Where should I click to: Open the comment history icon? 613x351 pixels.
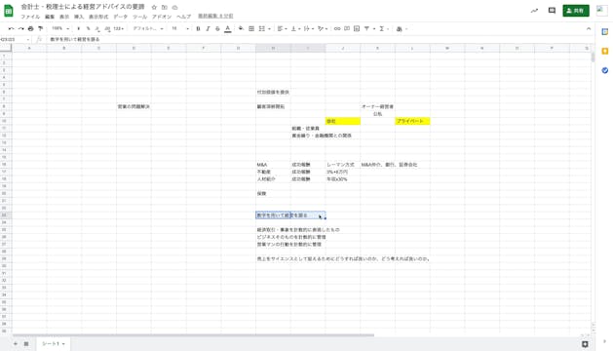(x=552, y=11)
